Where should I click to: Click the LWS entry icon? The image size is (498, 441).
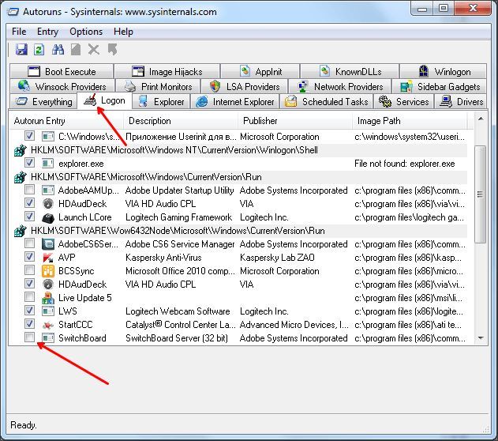pyautogui.click(x=48, y=311)
